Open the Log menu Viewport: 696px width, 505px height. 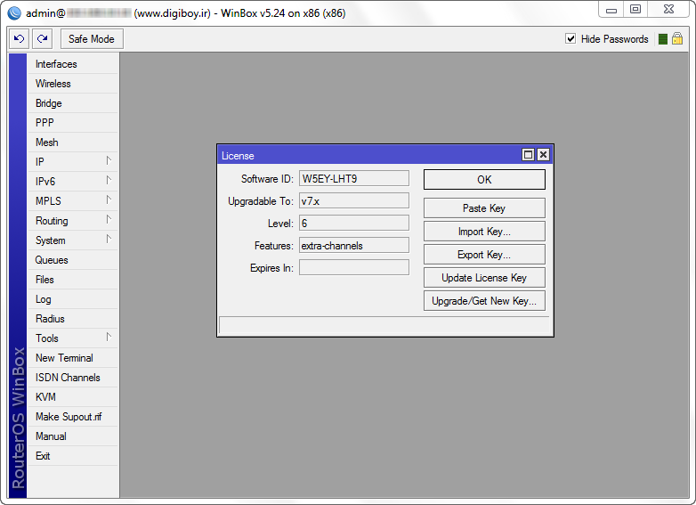pyautogui.click(x=73, y=299)
